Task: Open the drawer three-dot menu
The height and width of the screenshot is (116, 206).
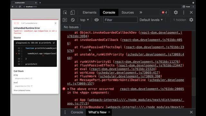Action: coord(65,112)
